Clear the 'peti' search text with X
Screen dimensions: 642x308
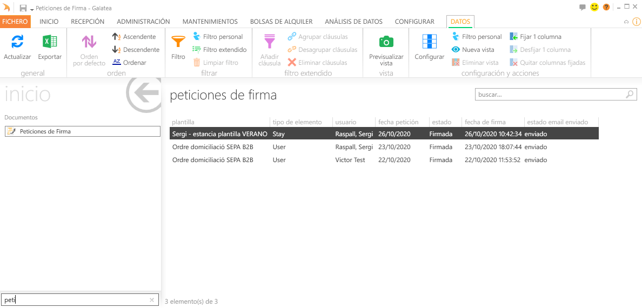tap(152, 300)
